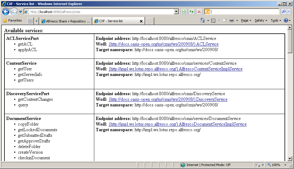Open the Tools menu

coord(276,20)
